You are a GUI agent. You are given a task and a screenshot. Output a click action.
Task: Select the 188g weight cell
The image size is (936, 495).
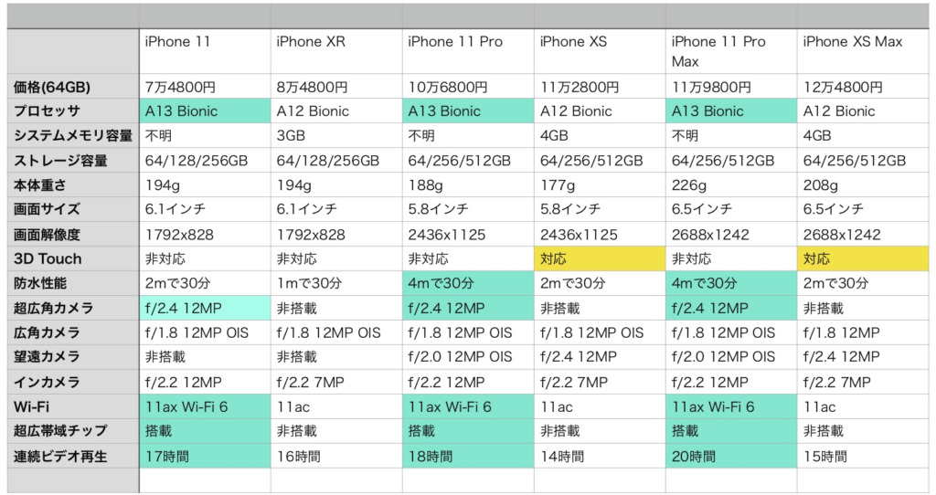pos(469,184)
